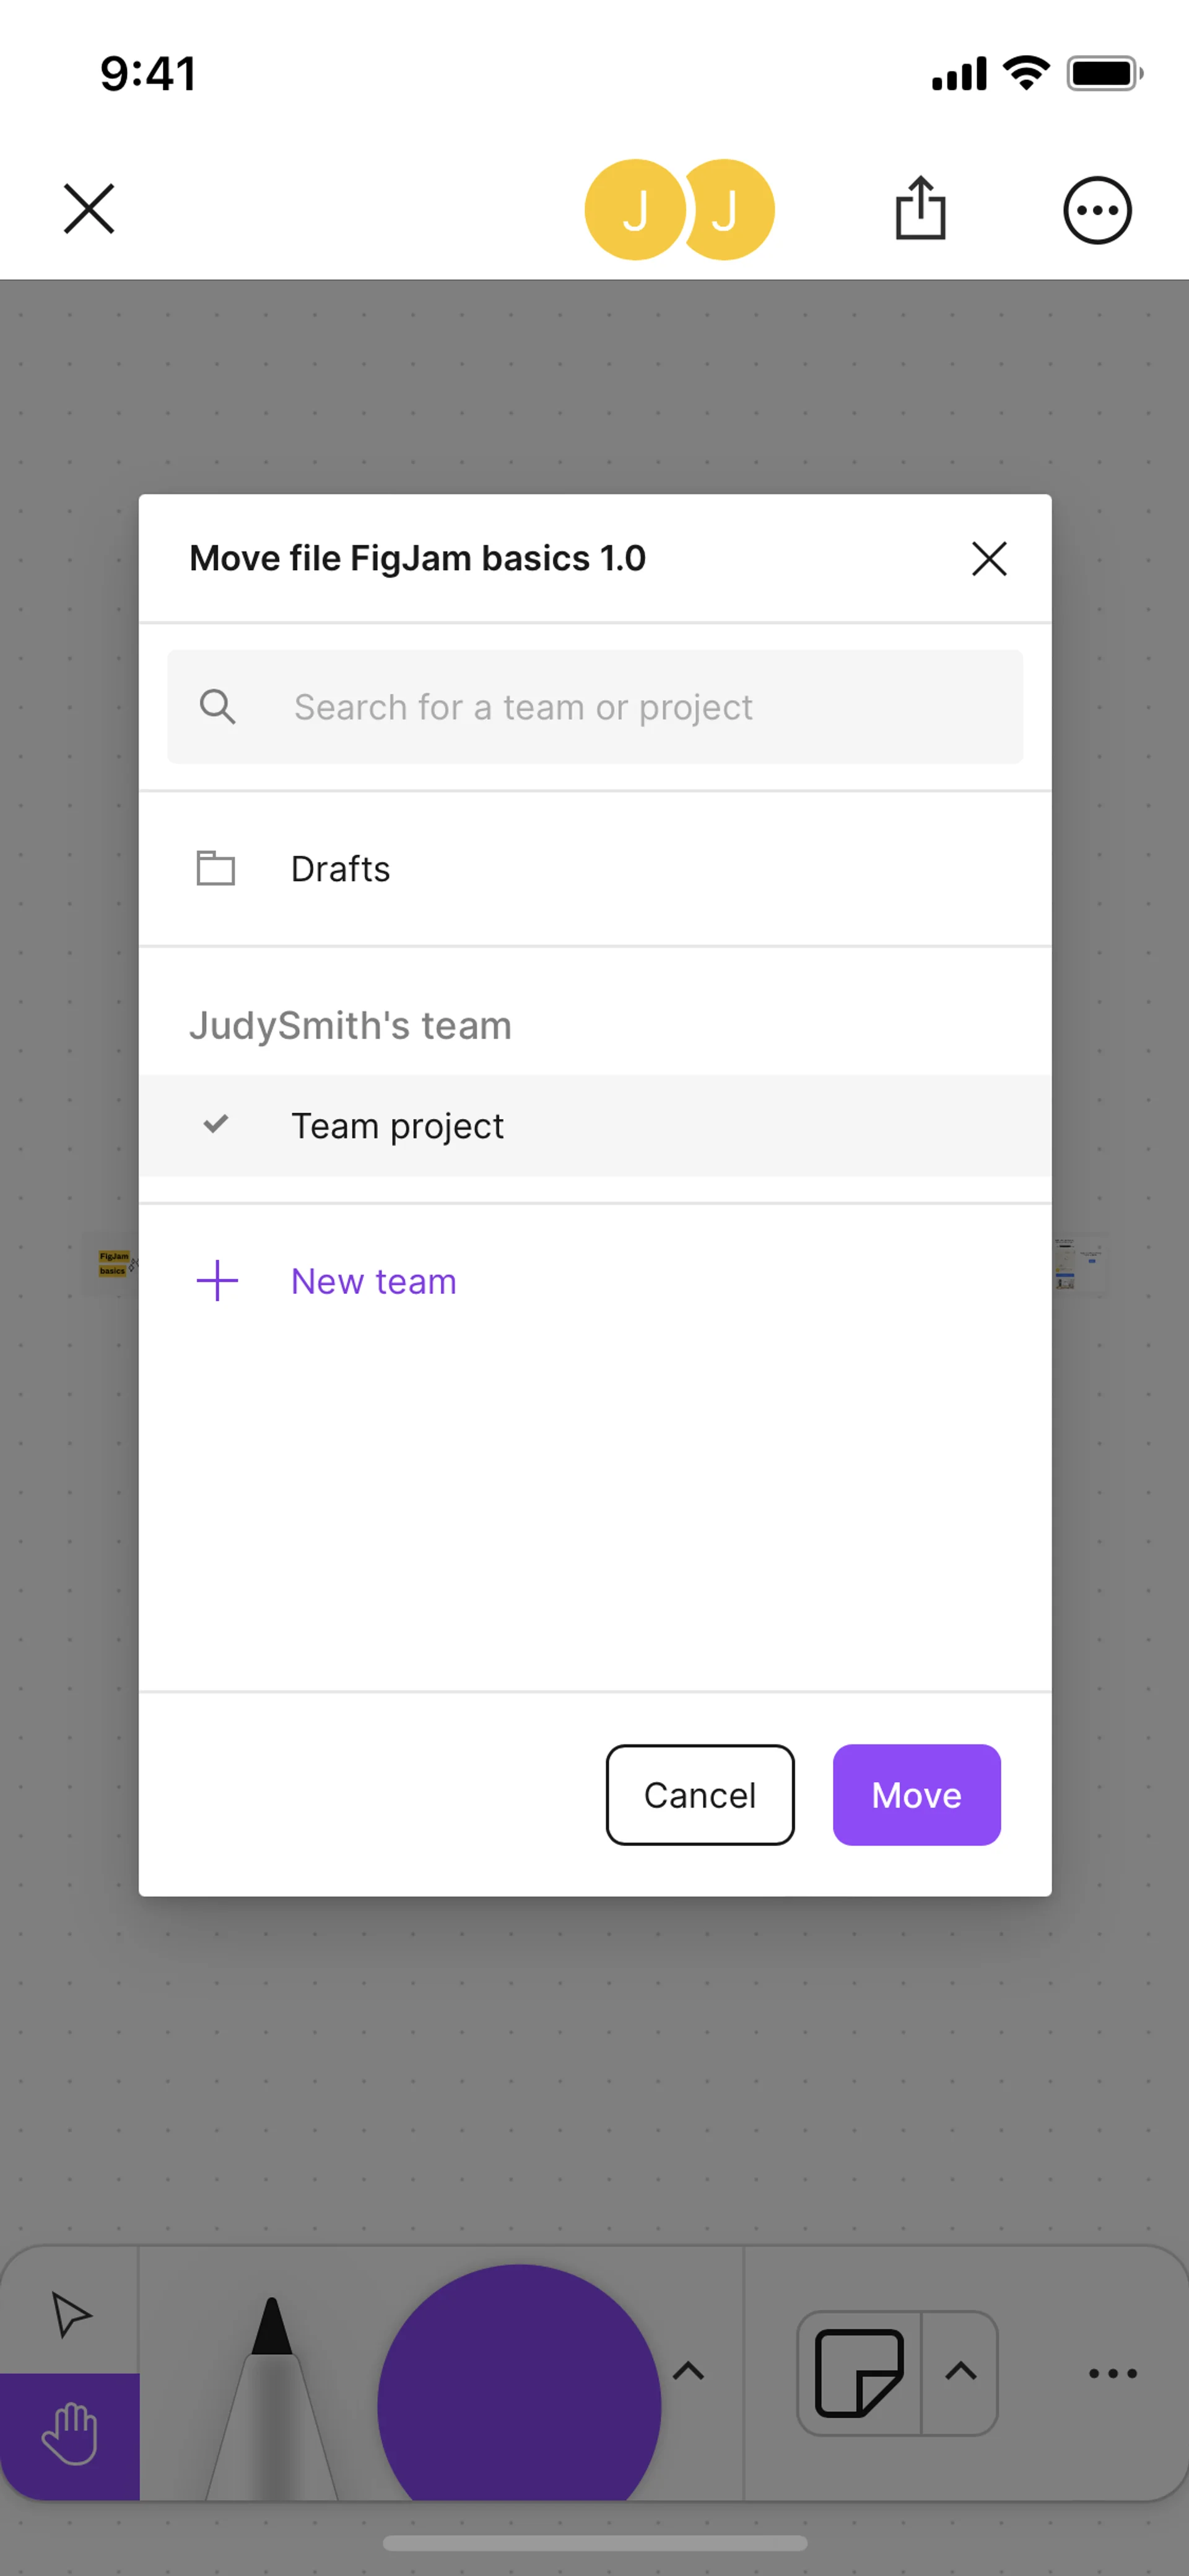Create a New team

[373, 1281]
